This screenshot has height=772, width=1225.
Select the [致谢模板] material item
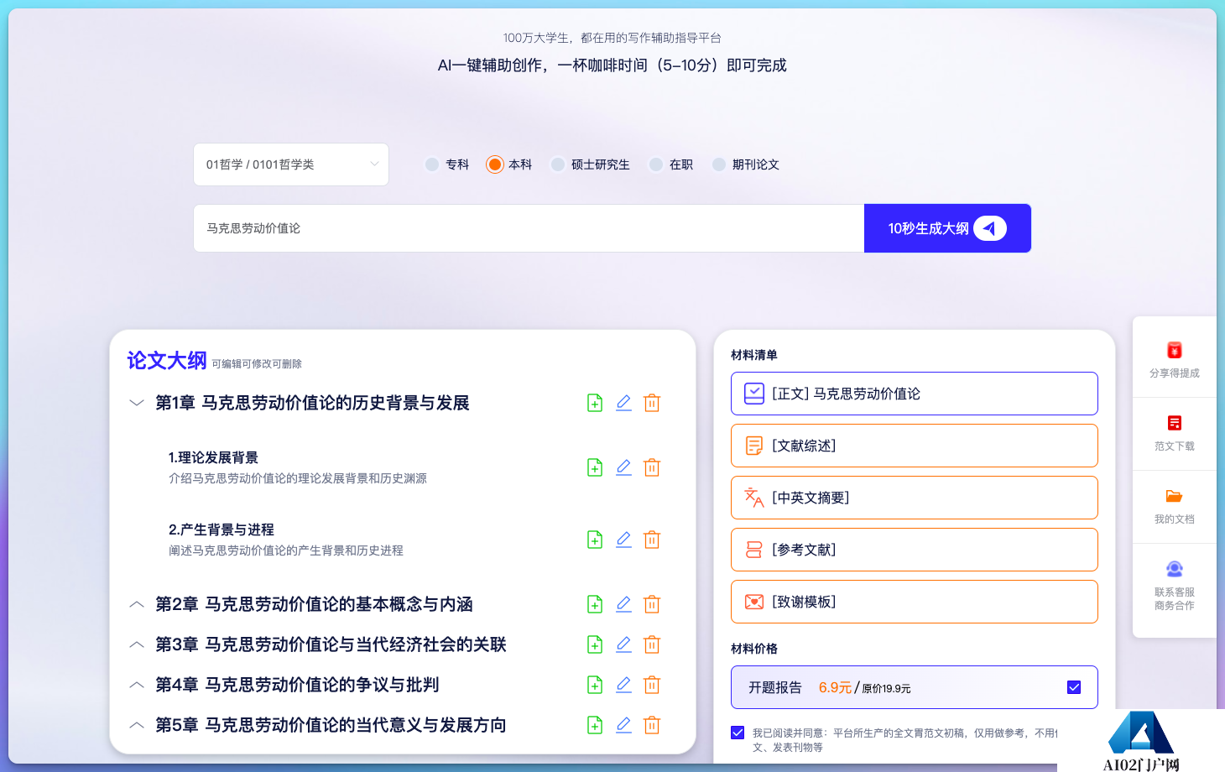(x=915, y=602)
